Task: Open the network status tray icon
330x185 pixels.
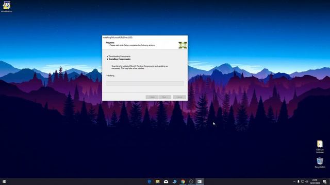Action: click(303, 181)
